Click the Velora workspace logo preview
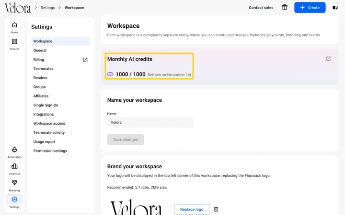 [x=136, y=207]
